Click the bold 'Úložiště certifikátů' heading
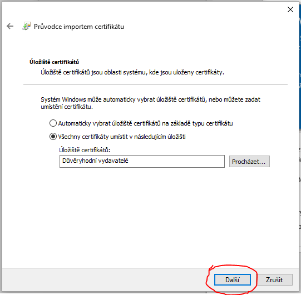The width and height of the screenshot is (301, 295). tap(54, 62)
